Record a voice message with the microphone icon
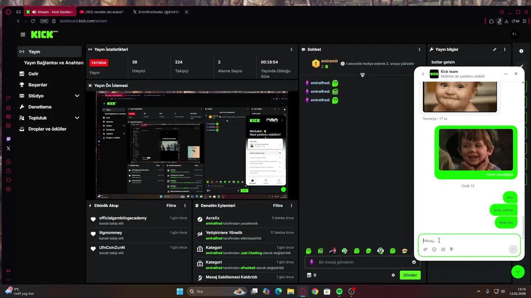This screenshot has height=298, width=531. 451,249
